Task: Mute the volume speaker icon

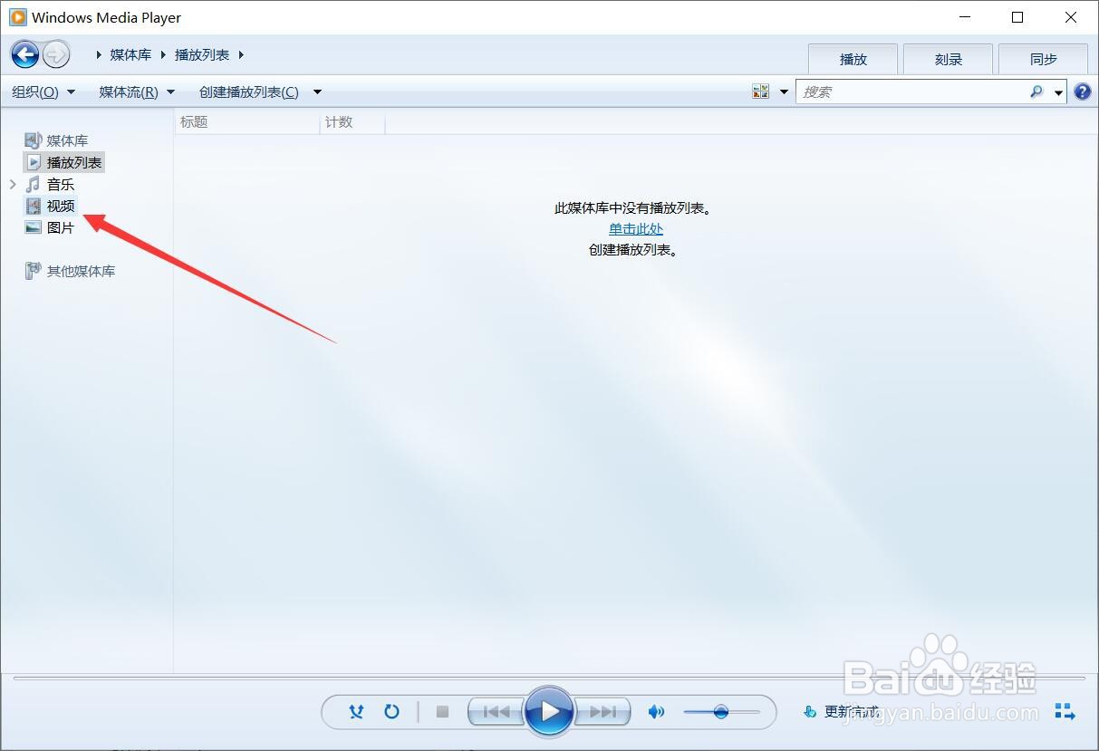Action: coord(656,712)
